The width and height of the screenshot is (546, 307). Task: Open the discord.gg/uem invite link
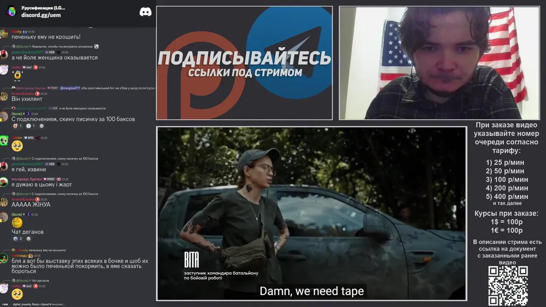click(41, 15)
